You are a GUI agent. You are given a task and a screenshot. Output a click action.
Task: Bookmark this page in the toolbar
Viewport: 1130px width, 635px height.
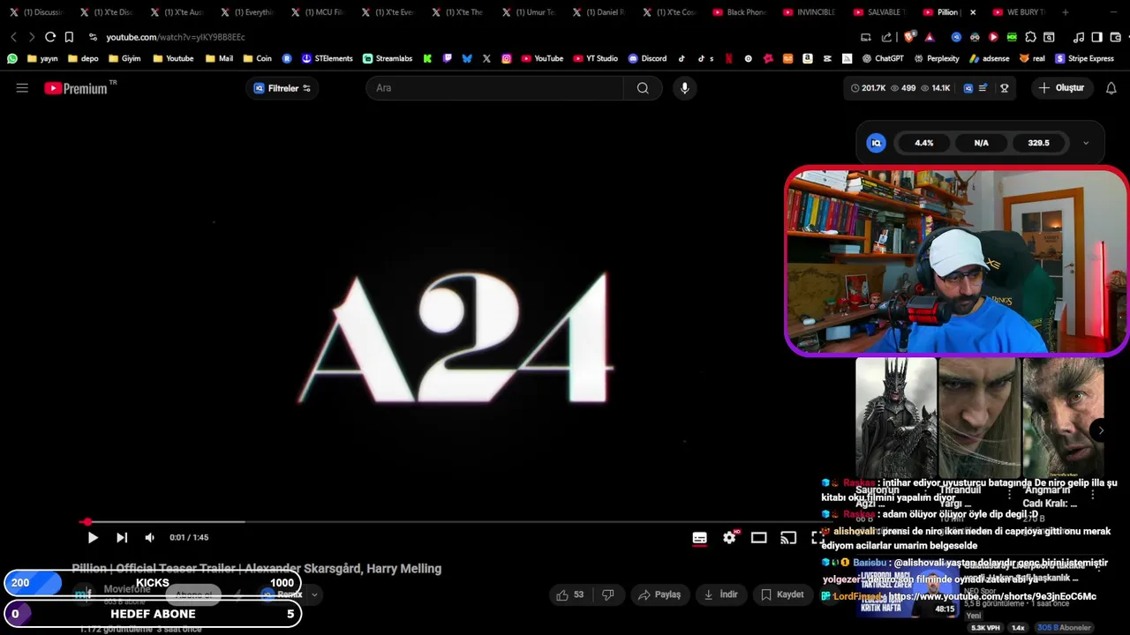point(69,37)
